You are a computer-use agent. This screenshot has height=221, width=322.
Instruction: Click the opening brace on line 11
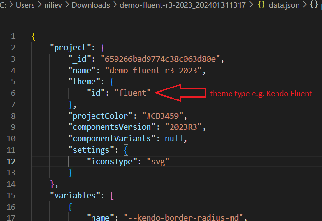(x=126, y=150)
